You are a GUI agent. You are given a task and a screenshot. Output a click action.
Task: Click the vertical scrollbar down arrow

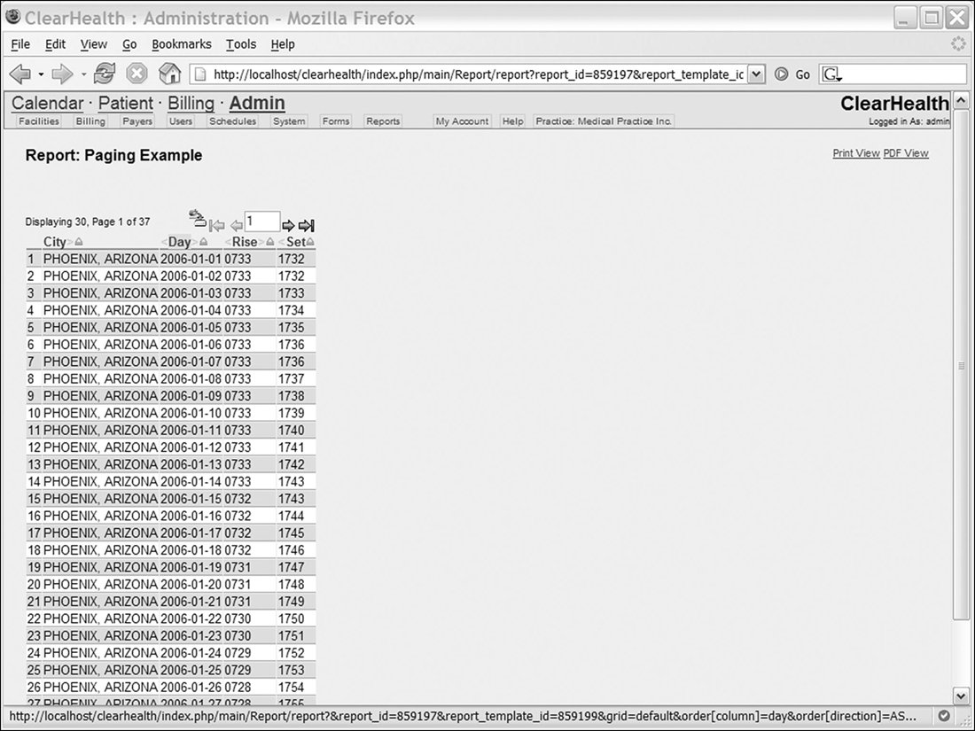point(961,696)
